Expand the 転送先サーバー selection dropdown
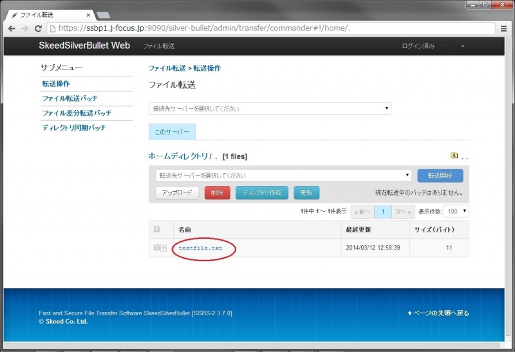Screen dimensions: 515x352 click(283, 175)
